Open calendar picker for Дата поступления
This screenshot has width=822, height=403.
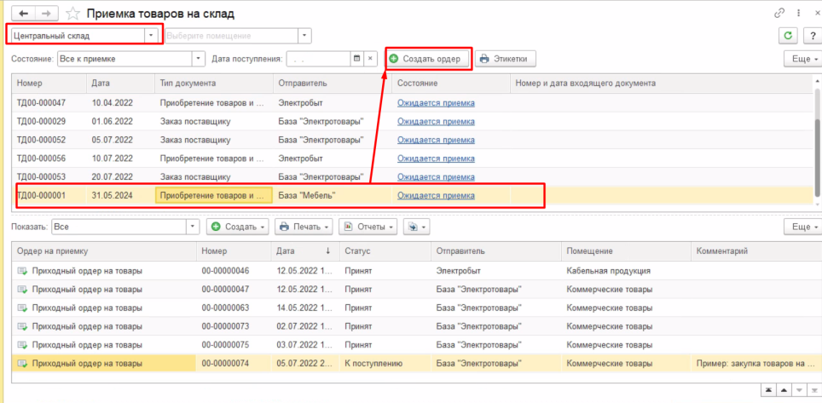coord(356,59)
